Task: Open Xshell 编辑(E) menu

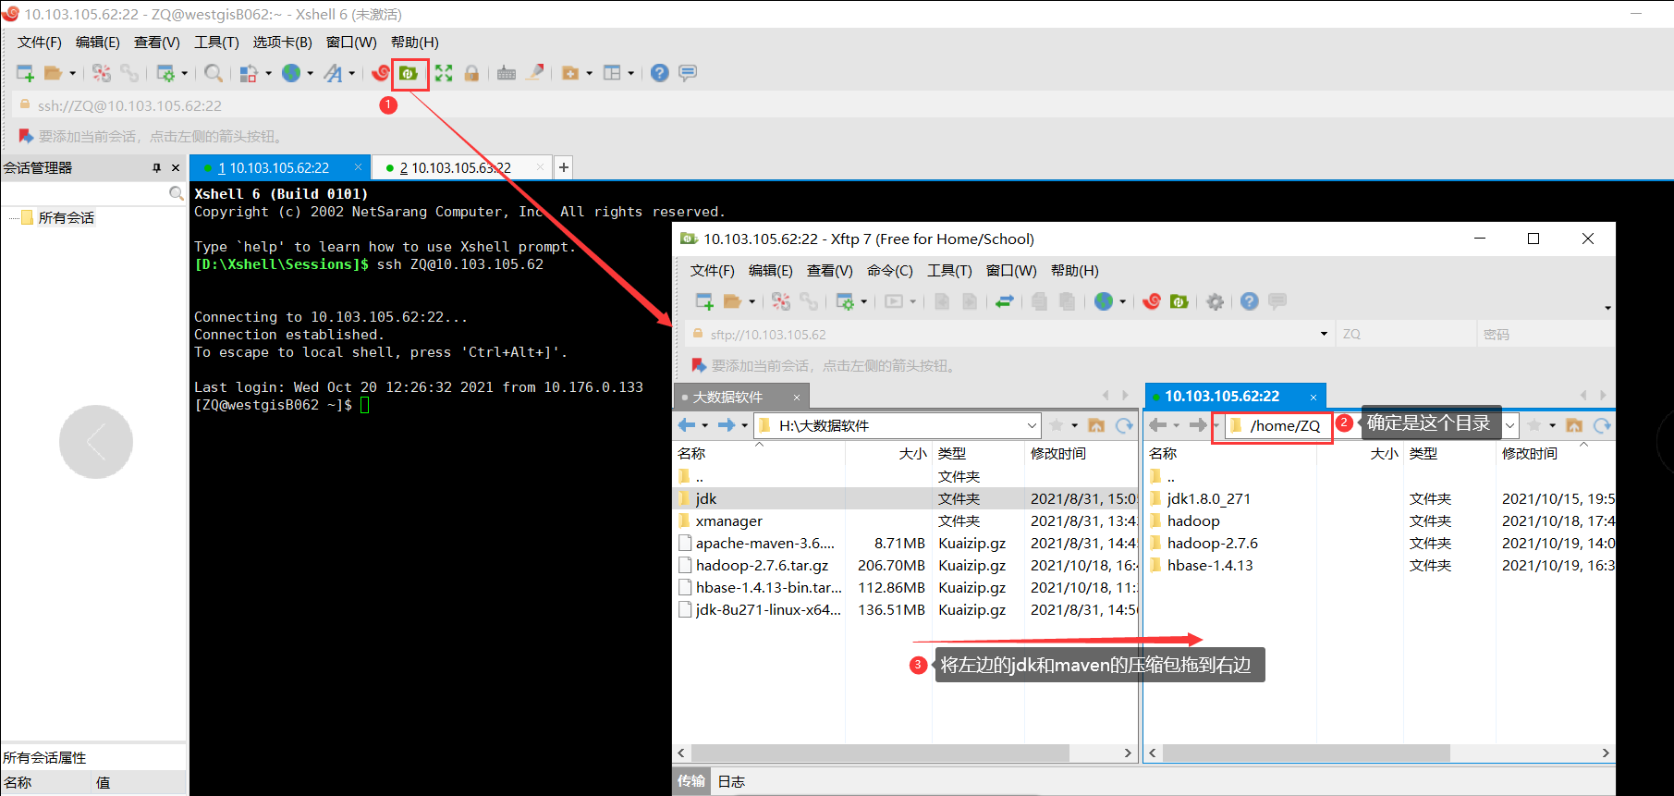Action: (x=98, y=43)
